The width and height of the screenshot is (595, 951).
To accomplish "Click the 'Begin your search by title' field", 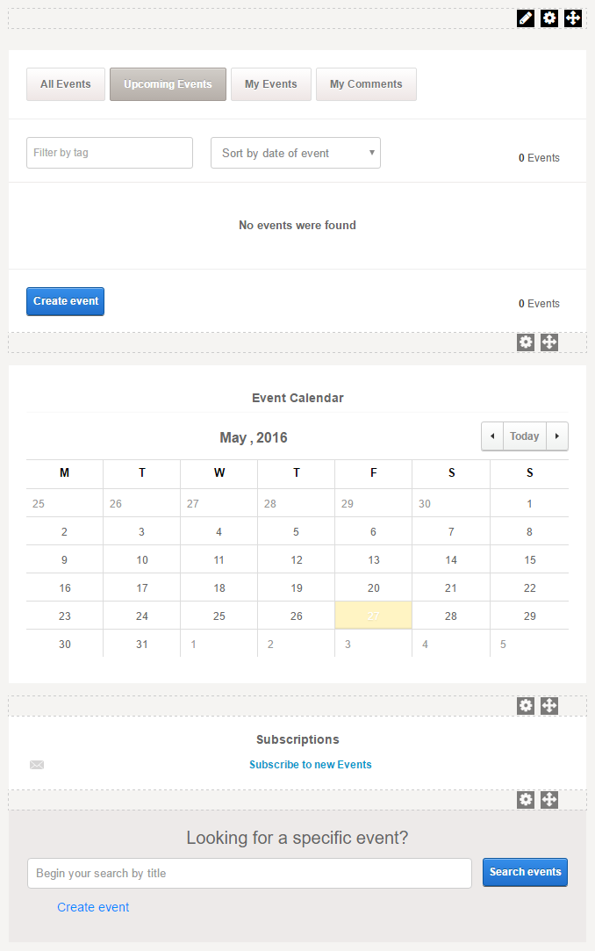I will click(x=249, y=873).
